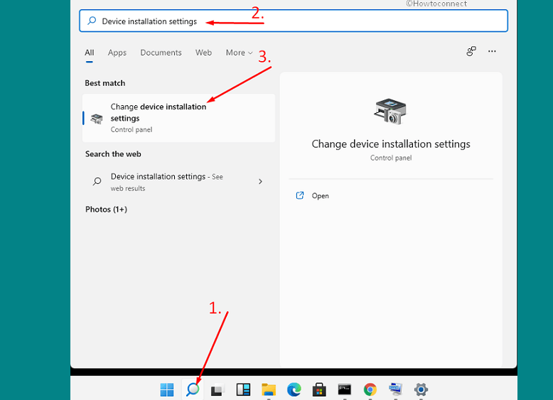Click the Open arrow icon in preview pane
Screen dimensions: 553x400
[300, 195]
